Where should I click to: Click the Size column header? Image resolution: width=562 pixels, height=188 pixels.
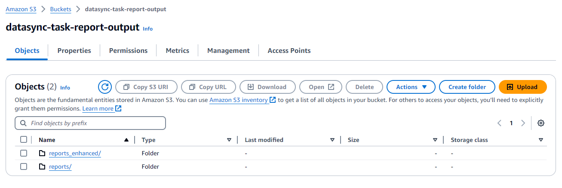click(353, 140)
